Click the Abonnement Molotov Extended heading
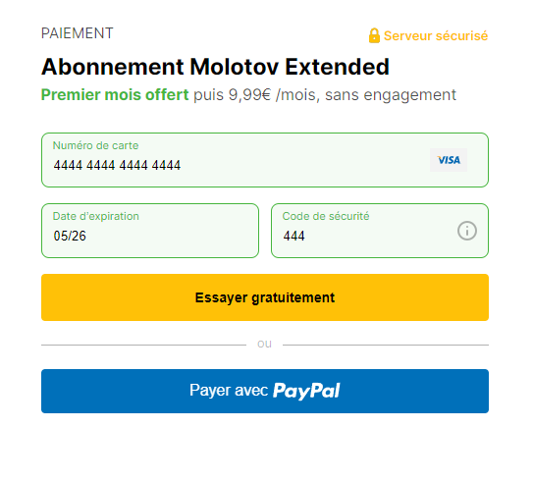Screen dimensions: 533x481 tap(215, 67)
